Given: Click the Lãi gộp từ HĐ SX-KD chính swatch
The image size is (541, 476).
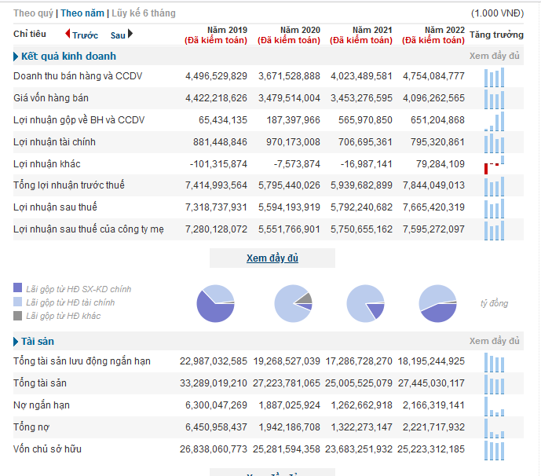Looking at the screenshot, I should pos(17,287).
